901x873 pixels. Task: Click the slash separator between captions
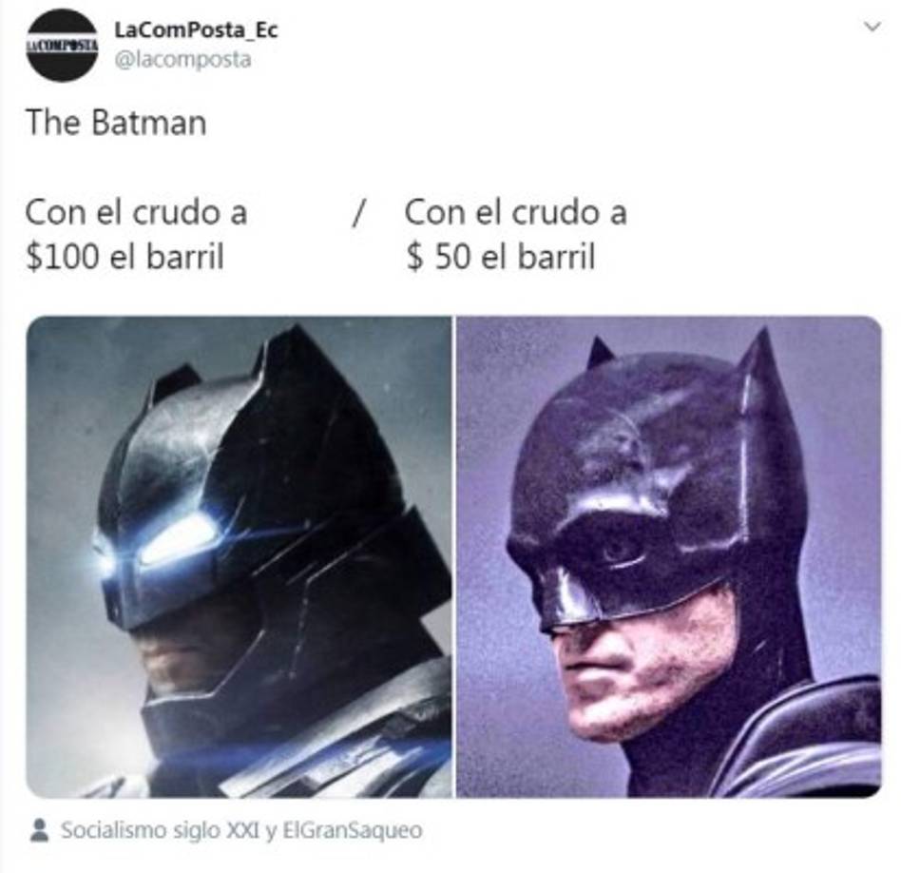pos(358,213)
